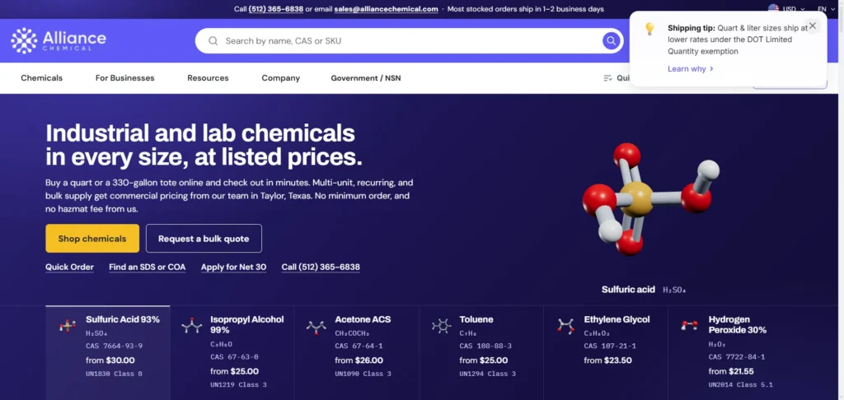Click the UN1090 Class 3 label
Viewport: 844px width, 400px height.
[x=363, y=374]
